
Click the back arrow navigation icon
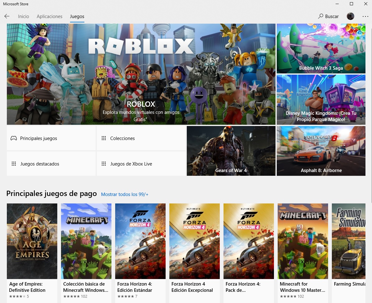tap(7, 16)
